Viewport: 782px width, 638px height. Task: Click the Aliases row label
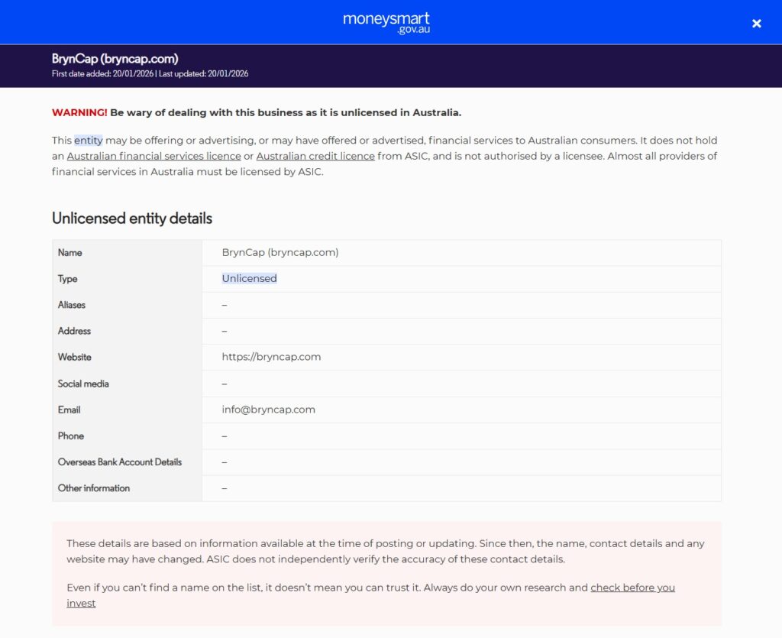click(72, 304)
